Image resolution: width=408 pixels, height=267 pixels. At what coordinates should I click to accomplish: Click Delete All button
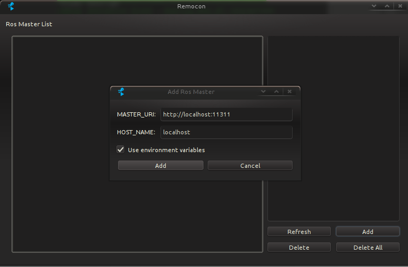368,248
